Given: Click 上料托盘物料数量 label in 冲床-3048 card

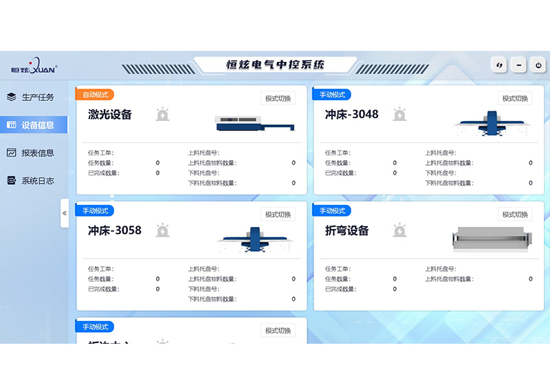Looking at the screenshot, I should [x=450, y=163].
